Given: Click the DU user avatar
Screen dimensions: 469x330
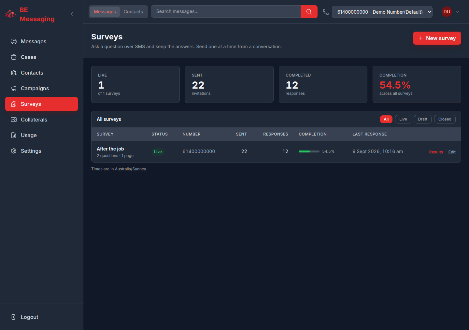Looking at the screenshot, I should pyautogui.click(x=447, y=12).
